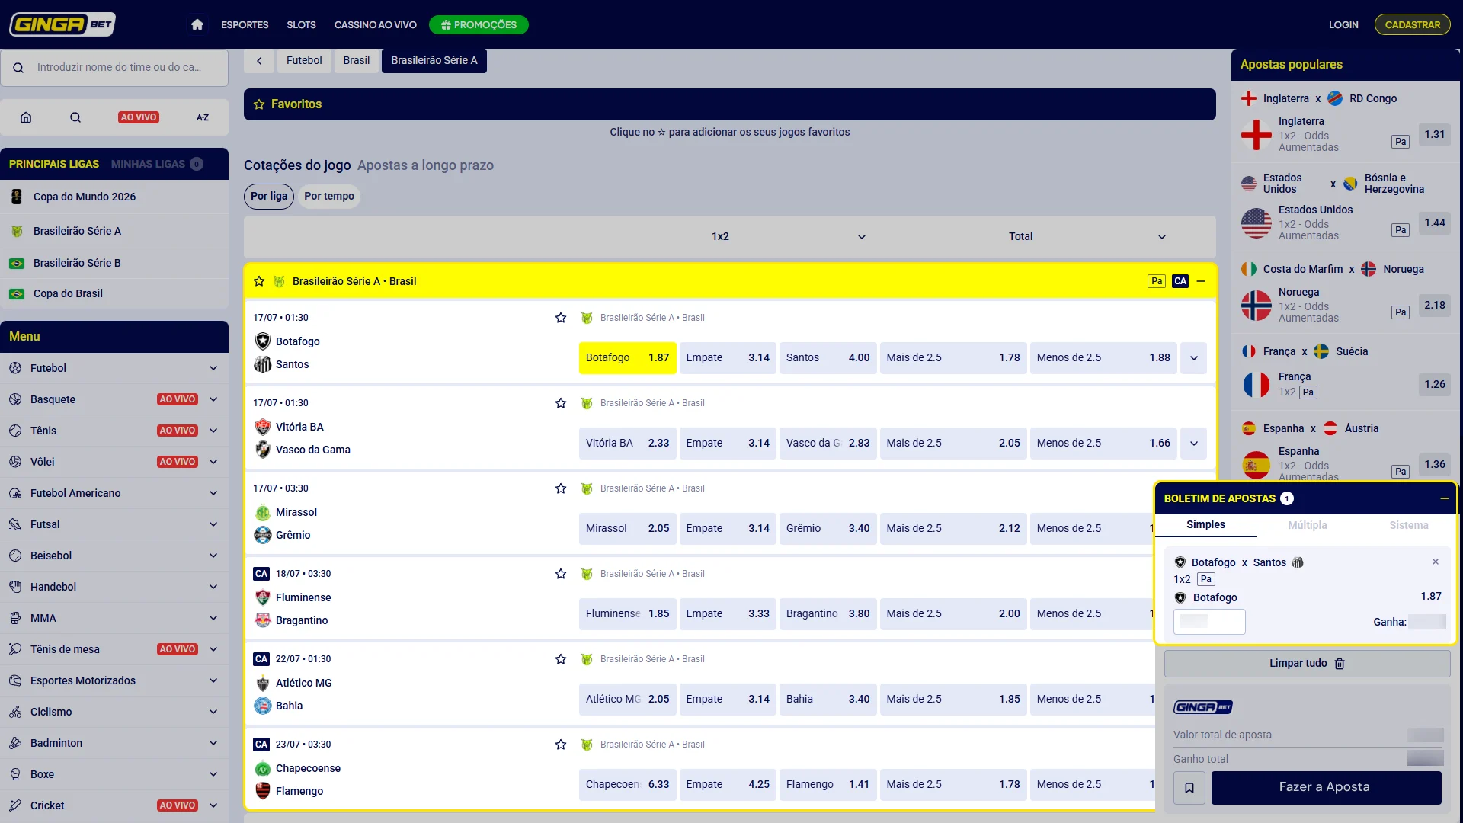Click the Boxe sport icon
1463x823 pixels.
coord(15,774)
